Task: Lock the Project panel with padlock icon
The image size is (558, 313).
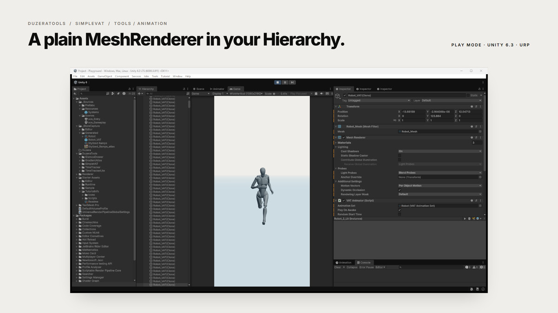Action: pyautogui.click(x=129, y=89)
